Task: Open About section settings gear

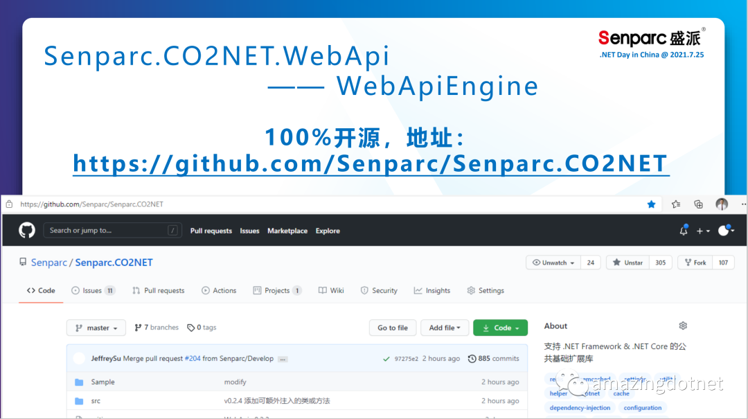Action: (683, 326)
